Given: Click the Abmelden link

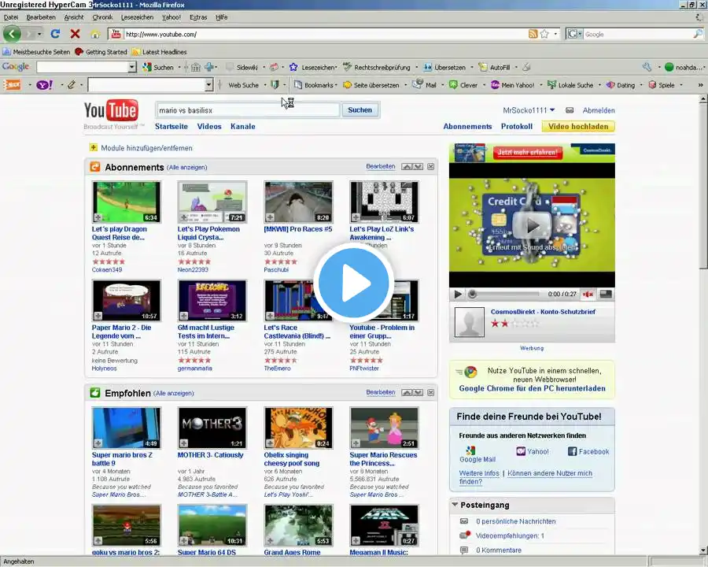Looking at the screenshot, I should [x=599, y=110].
